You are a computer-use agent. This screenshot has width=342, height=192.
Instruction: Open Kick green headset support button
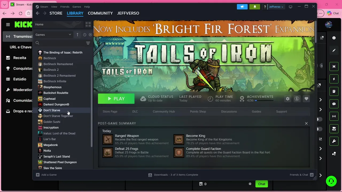331,181
